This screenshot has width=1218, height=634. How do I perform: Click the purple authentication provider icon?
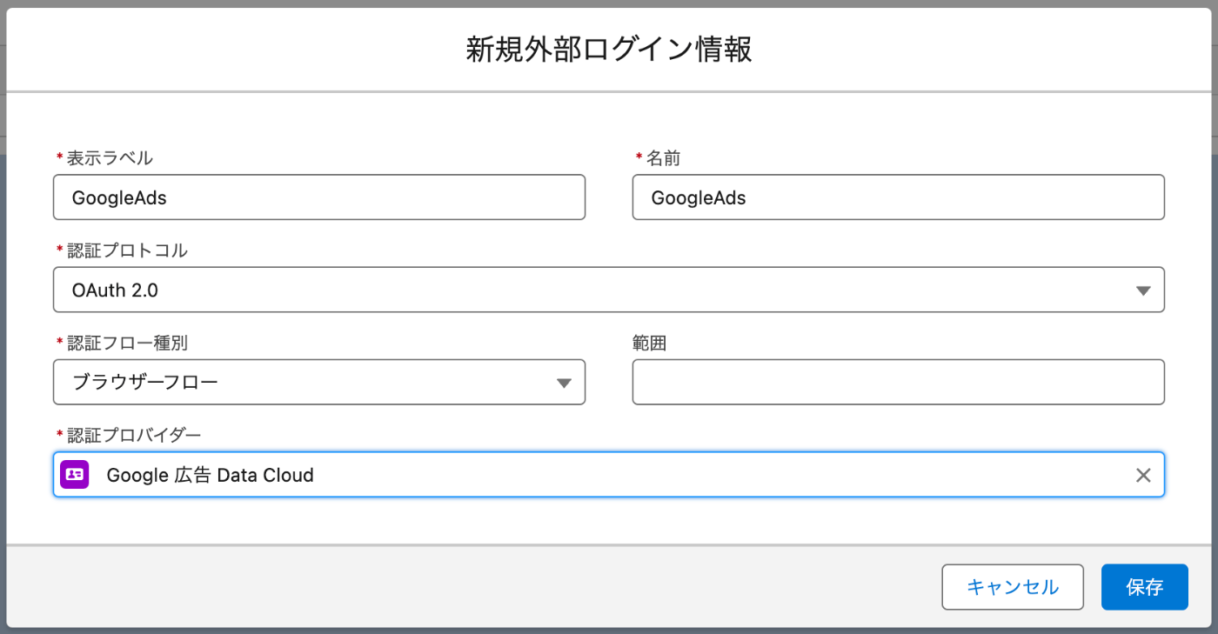click(75, 475)
